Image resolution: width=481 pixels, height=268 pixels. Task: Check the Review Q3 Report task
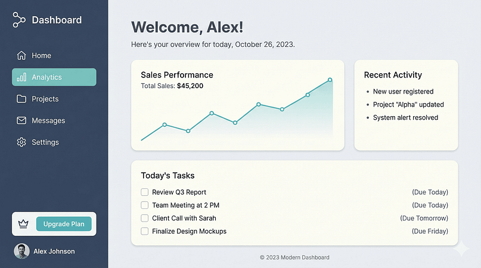(144, 192)
